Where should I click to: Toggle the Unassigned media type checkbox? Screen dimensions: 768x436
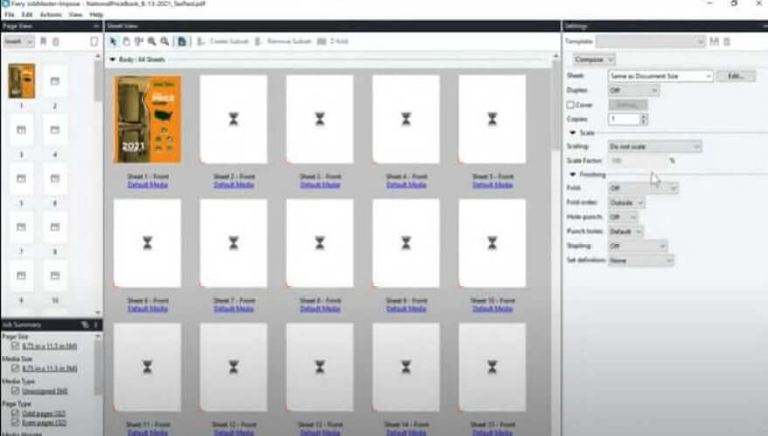coord(12,391)
